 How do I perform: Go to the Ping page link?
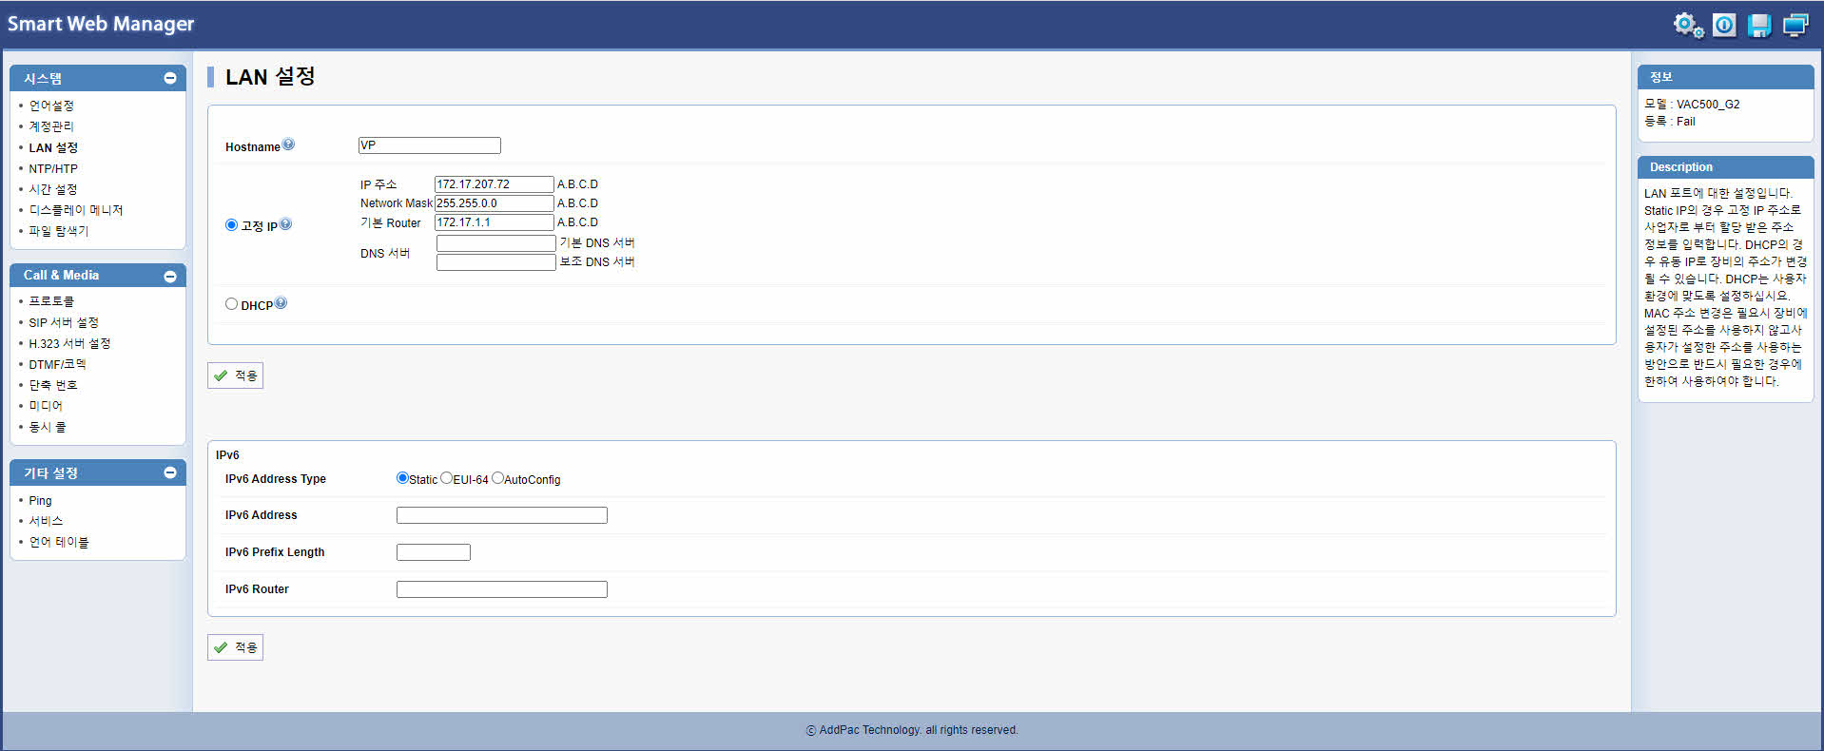(x=40, y=500)
